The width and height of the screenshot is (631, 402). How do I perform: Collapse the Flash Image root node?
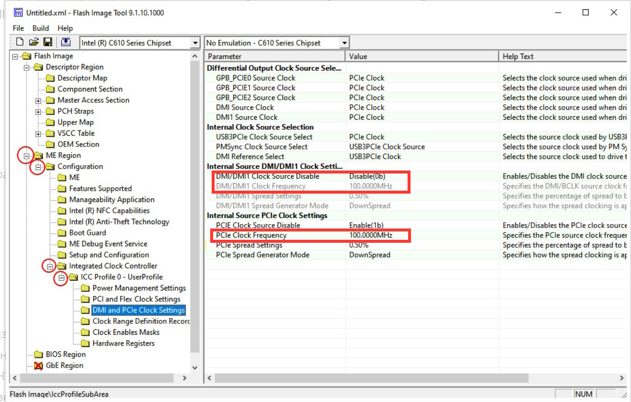15,56
